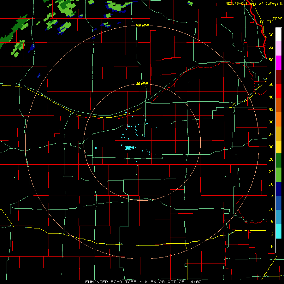Click the 'ENHANCED ECHO TOPS' product label
Screen dimensions: 284x284
click(111, 282)
